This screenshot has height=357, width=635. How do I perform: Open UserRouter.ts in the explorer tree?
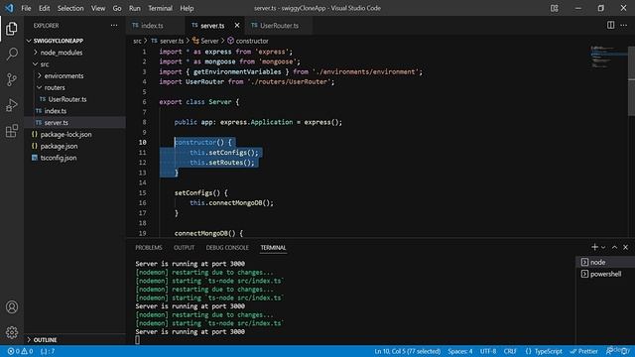pyautogui.click(x=75, y=99)
